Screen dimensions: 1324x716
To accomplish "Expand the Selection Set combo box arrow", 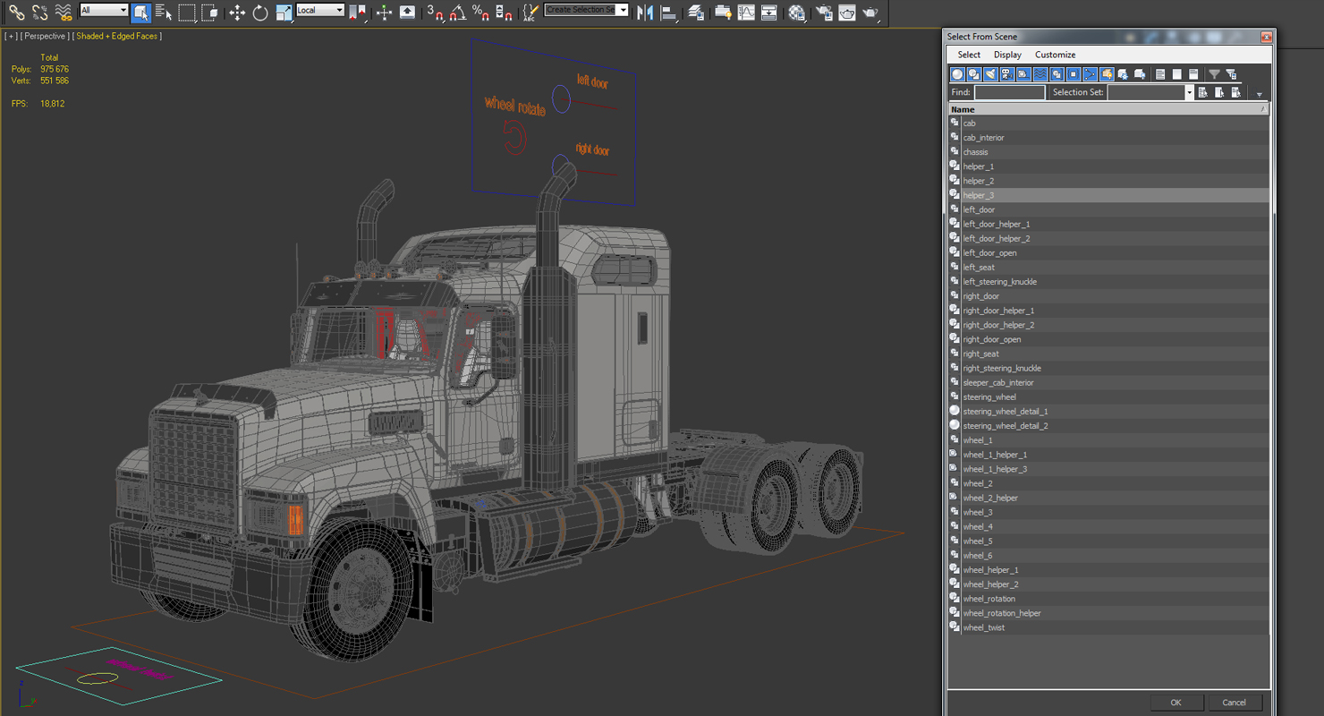I will 1189,92.
